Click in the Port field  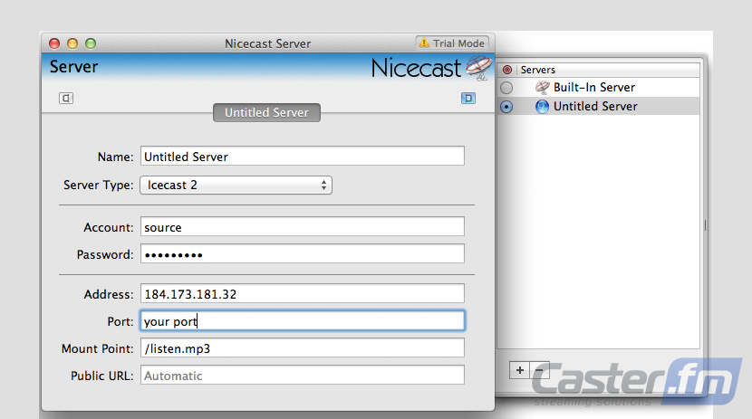tap(302, 321)
